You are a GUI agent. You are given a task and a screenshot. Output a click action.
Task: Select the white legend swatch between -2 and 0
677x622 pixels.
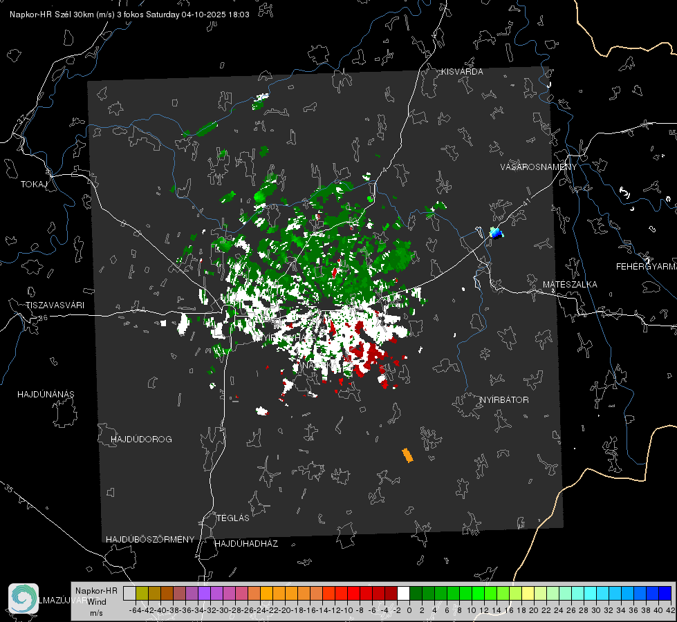[x=403, y=593]
